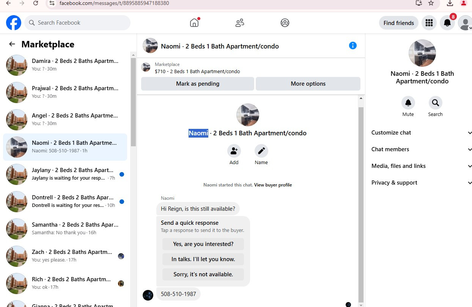
Task: Click the Find friends button
Action: (399, 23)
